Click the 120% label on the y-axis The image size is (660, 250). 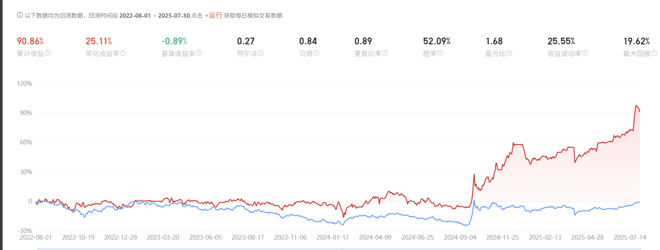25,84
